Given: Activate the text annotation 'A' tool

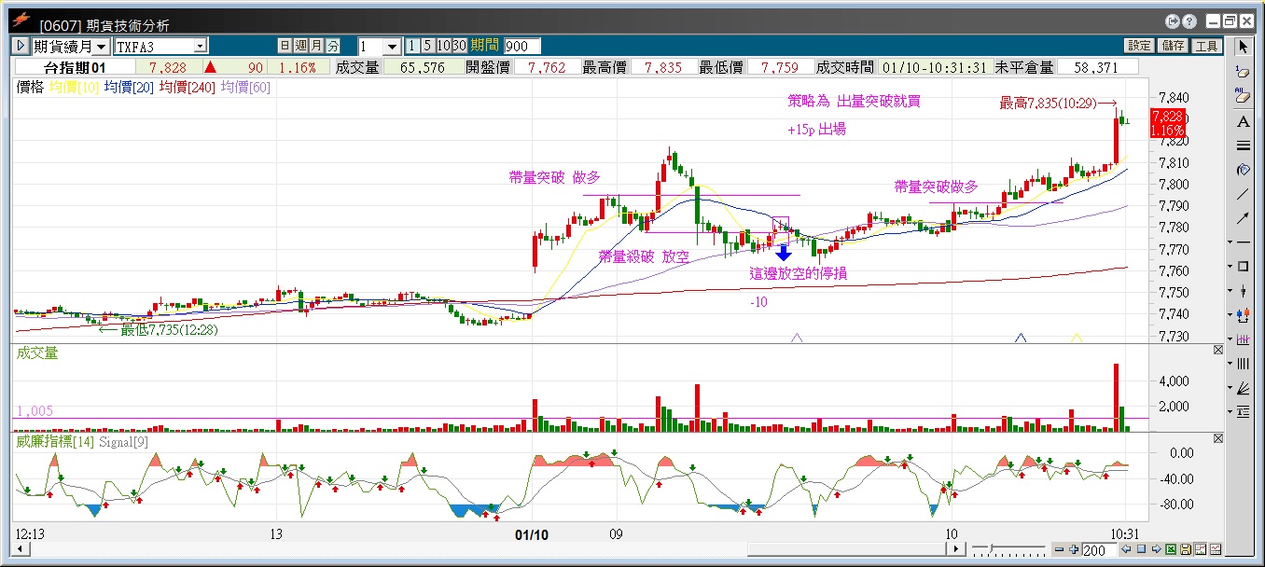Looking at the screenshot, I should point(1243,122).
